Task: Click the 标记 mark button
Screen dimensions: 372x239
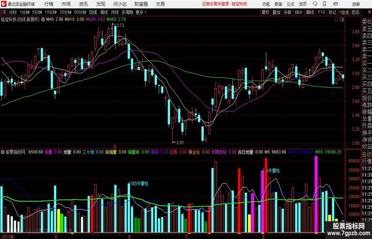Action: click(332, 12)
